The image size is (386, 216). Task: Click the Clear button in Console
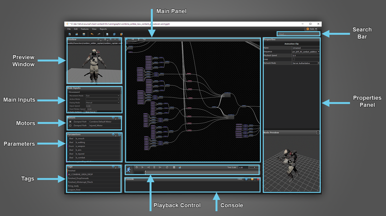coord(240,179)
